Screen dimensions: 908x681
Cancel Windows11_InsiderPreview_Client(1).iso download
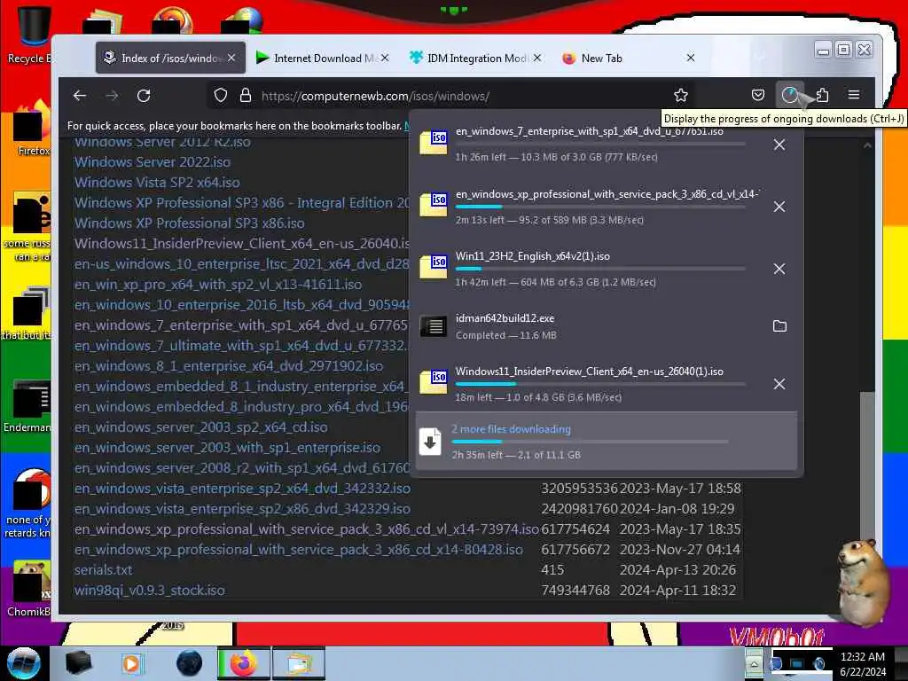779,384
